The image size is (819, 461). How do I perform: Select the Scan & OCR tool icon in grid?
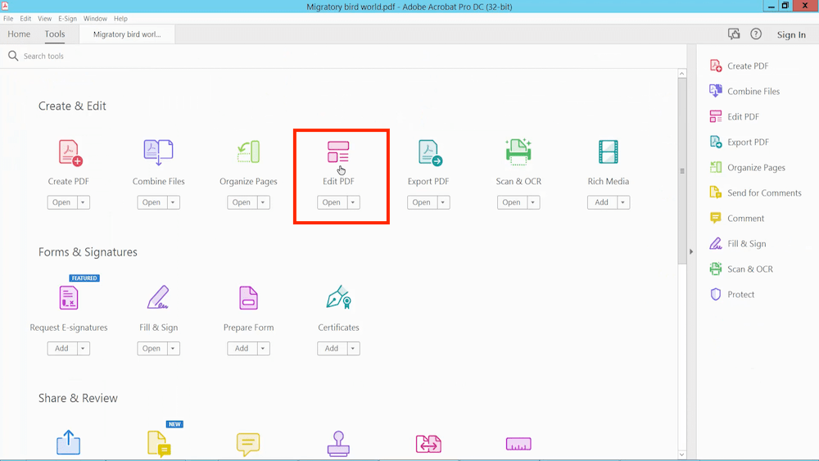(x=518, y=152)
